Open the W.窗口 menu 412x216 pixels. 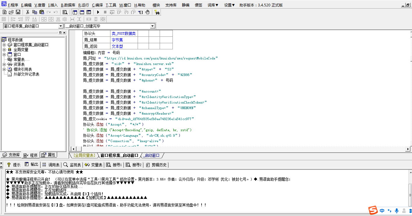point(125,5)
